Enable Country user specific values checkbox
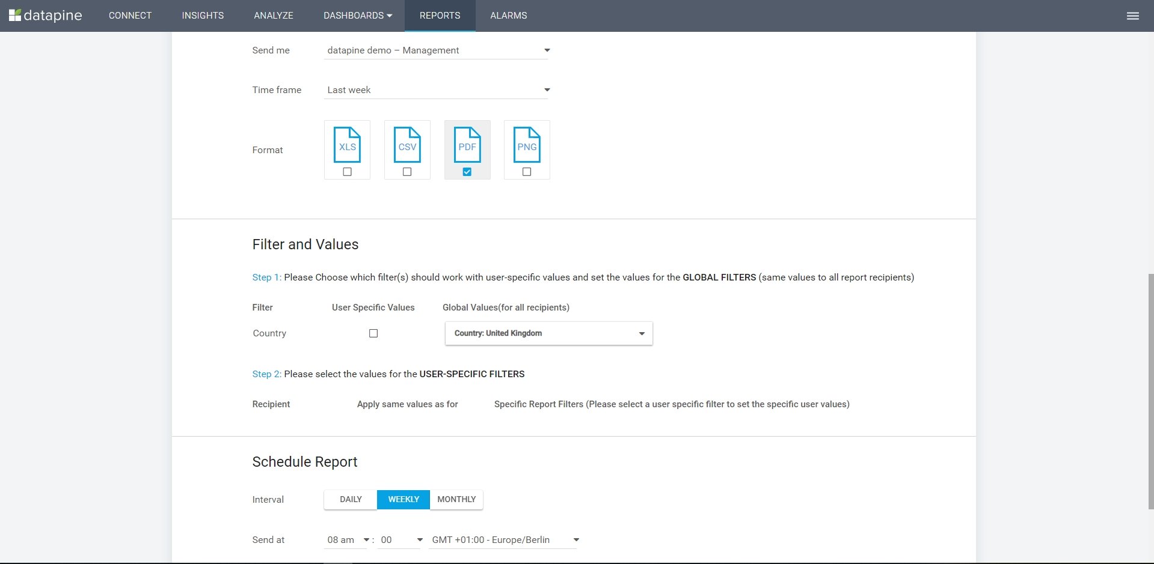The image size is (1154, 564). click(x=373, y=333)
